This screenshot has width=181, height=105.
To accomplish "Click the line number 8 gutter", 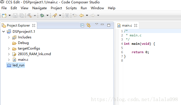I will [x=122, y=60].
